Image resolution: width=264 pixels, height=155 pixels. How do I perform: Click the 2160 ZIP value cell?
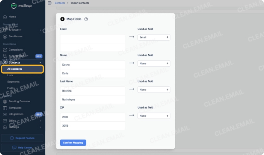[x=93, y=117]
